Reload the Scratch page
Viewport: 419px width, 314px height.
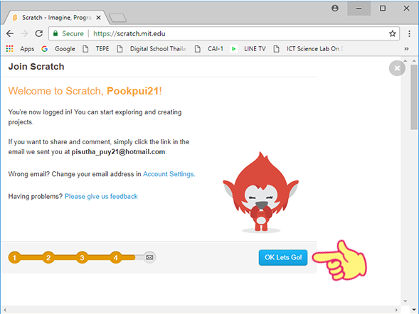click(39, 33)
